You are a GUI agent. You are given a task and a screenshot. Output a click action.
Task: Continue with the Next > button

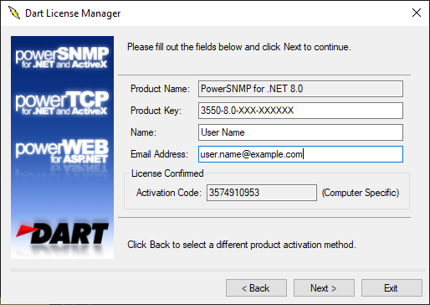click(x=324, y=288)
